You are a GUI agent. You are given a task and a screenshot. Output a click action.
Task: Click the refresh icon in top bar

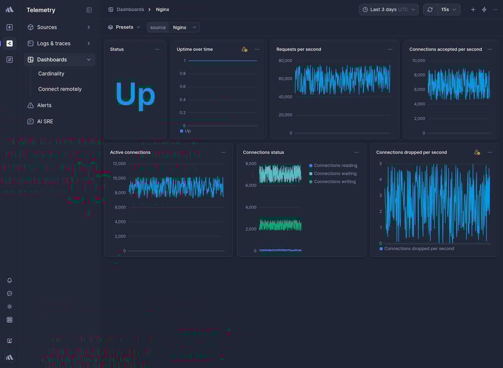[430, 9]
